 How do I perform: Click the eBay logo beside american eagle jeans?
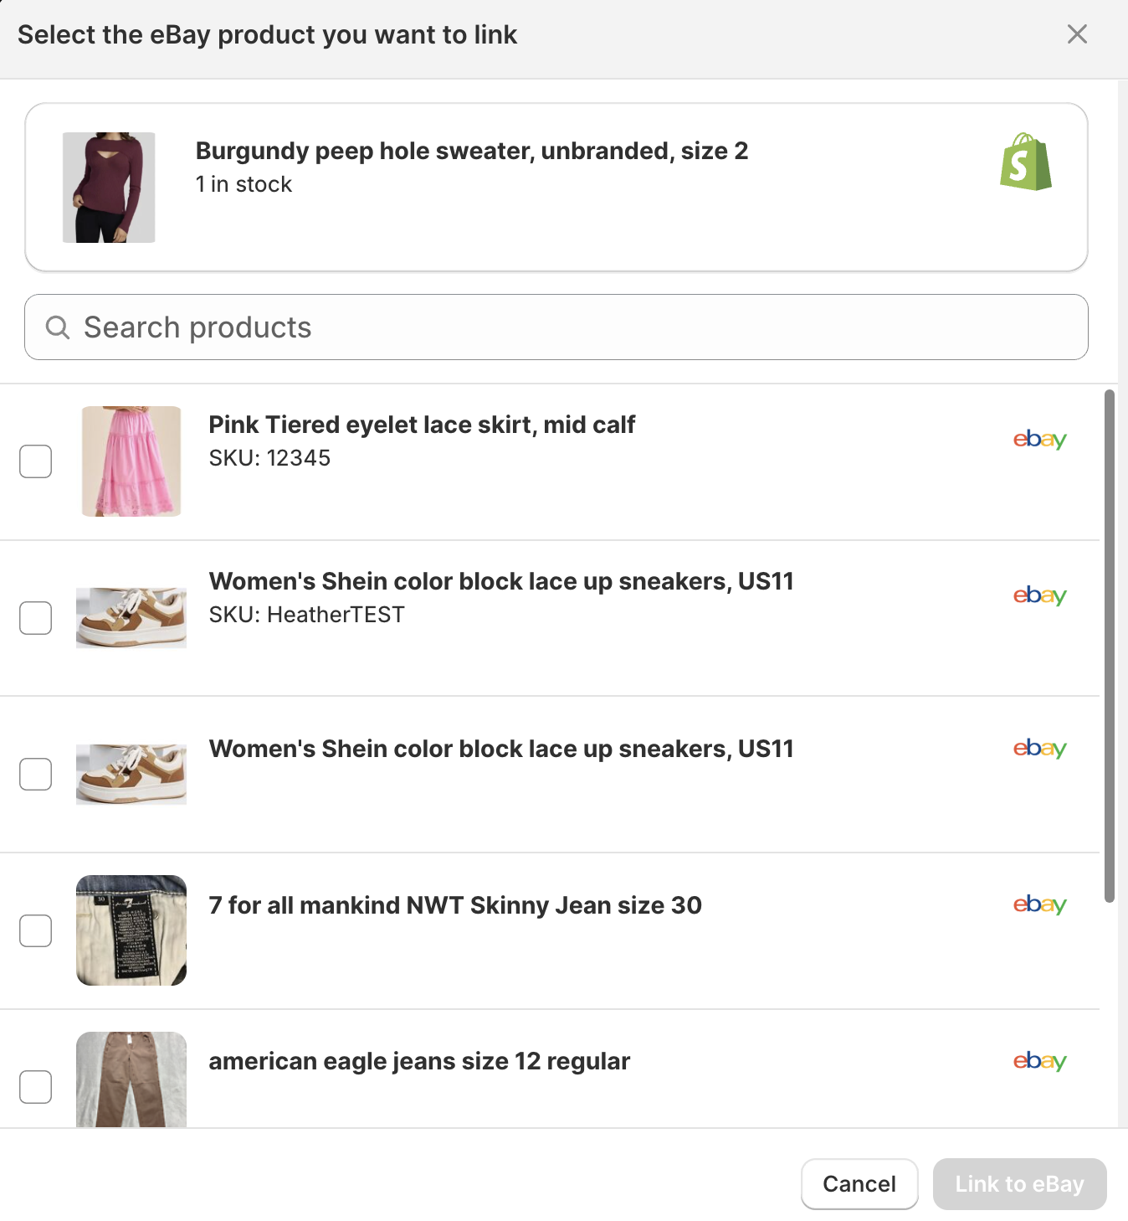(x=1039, y=1061)
